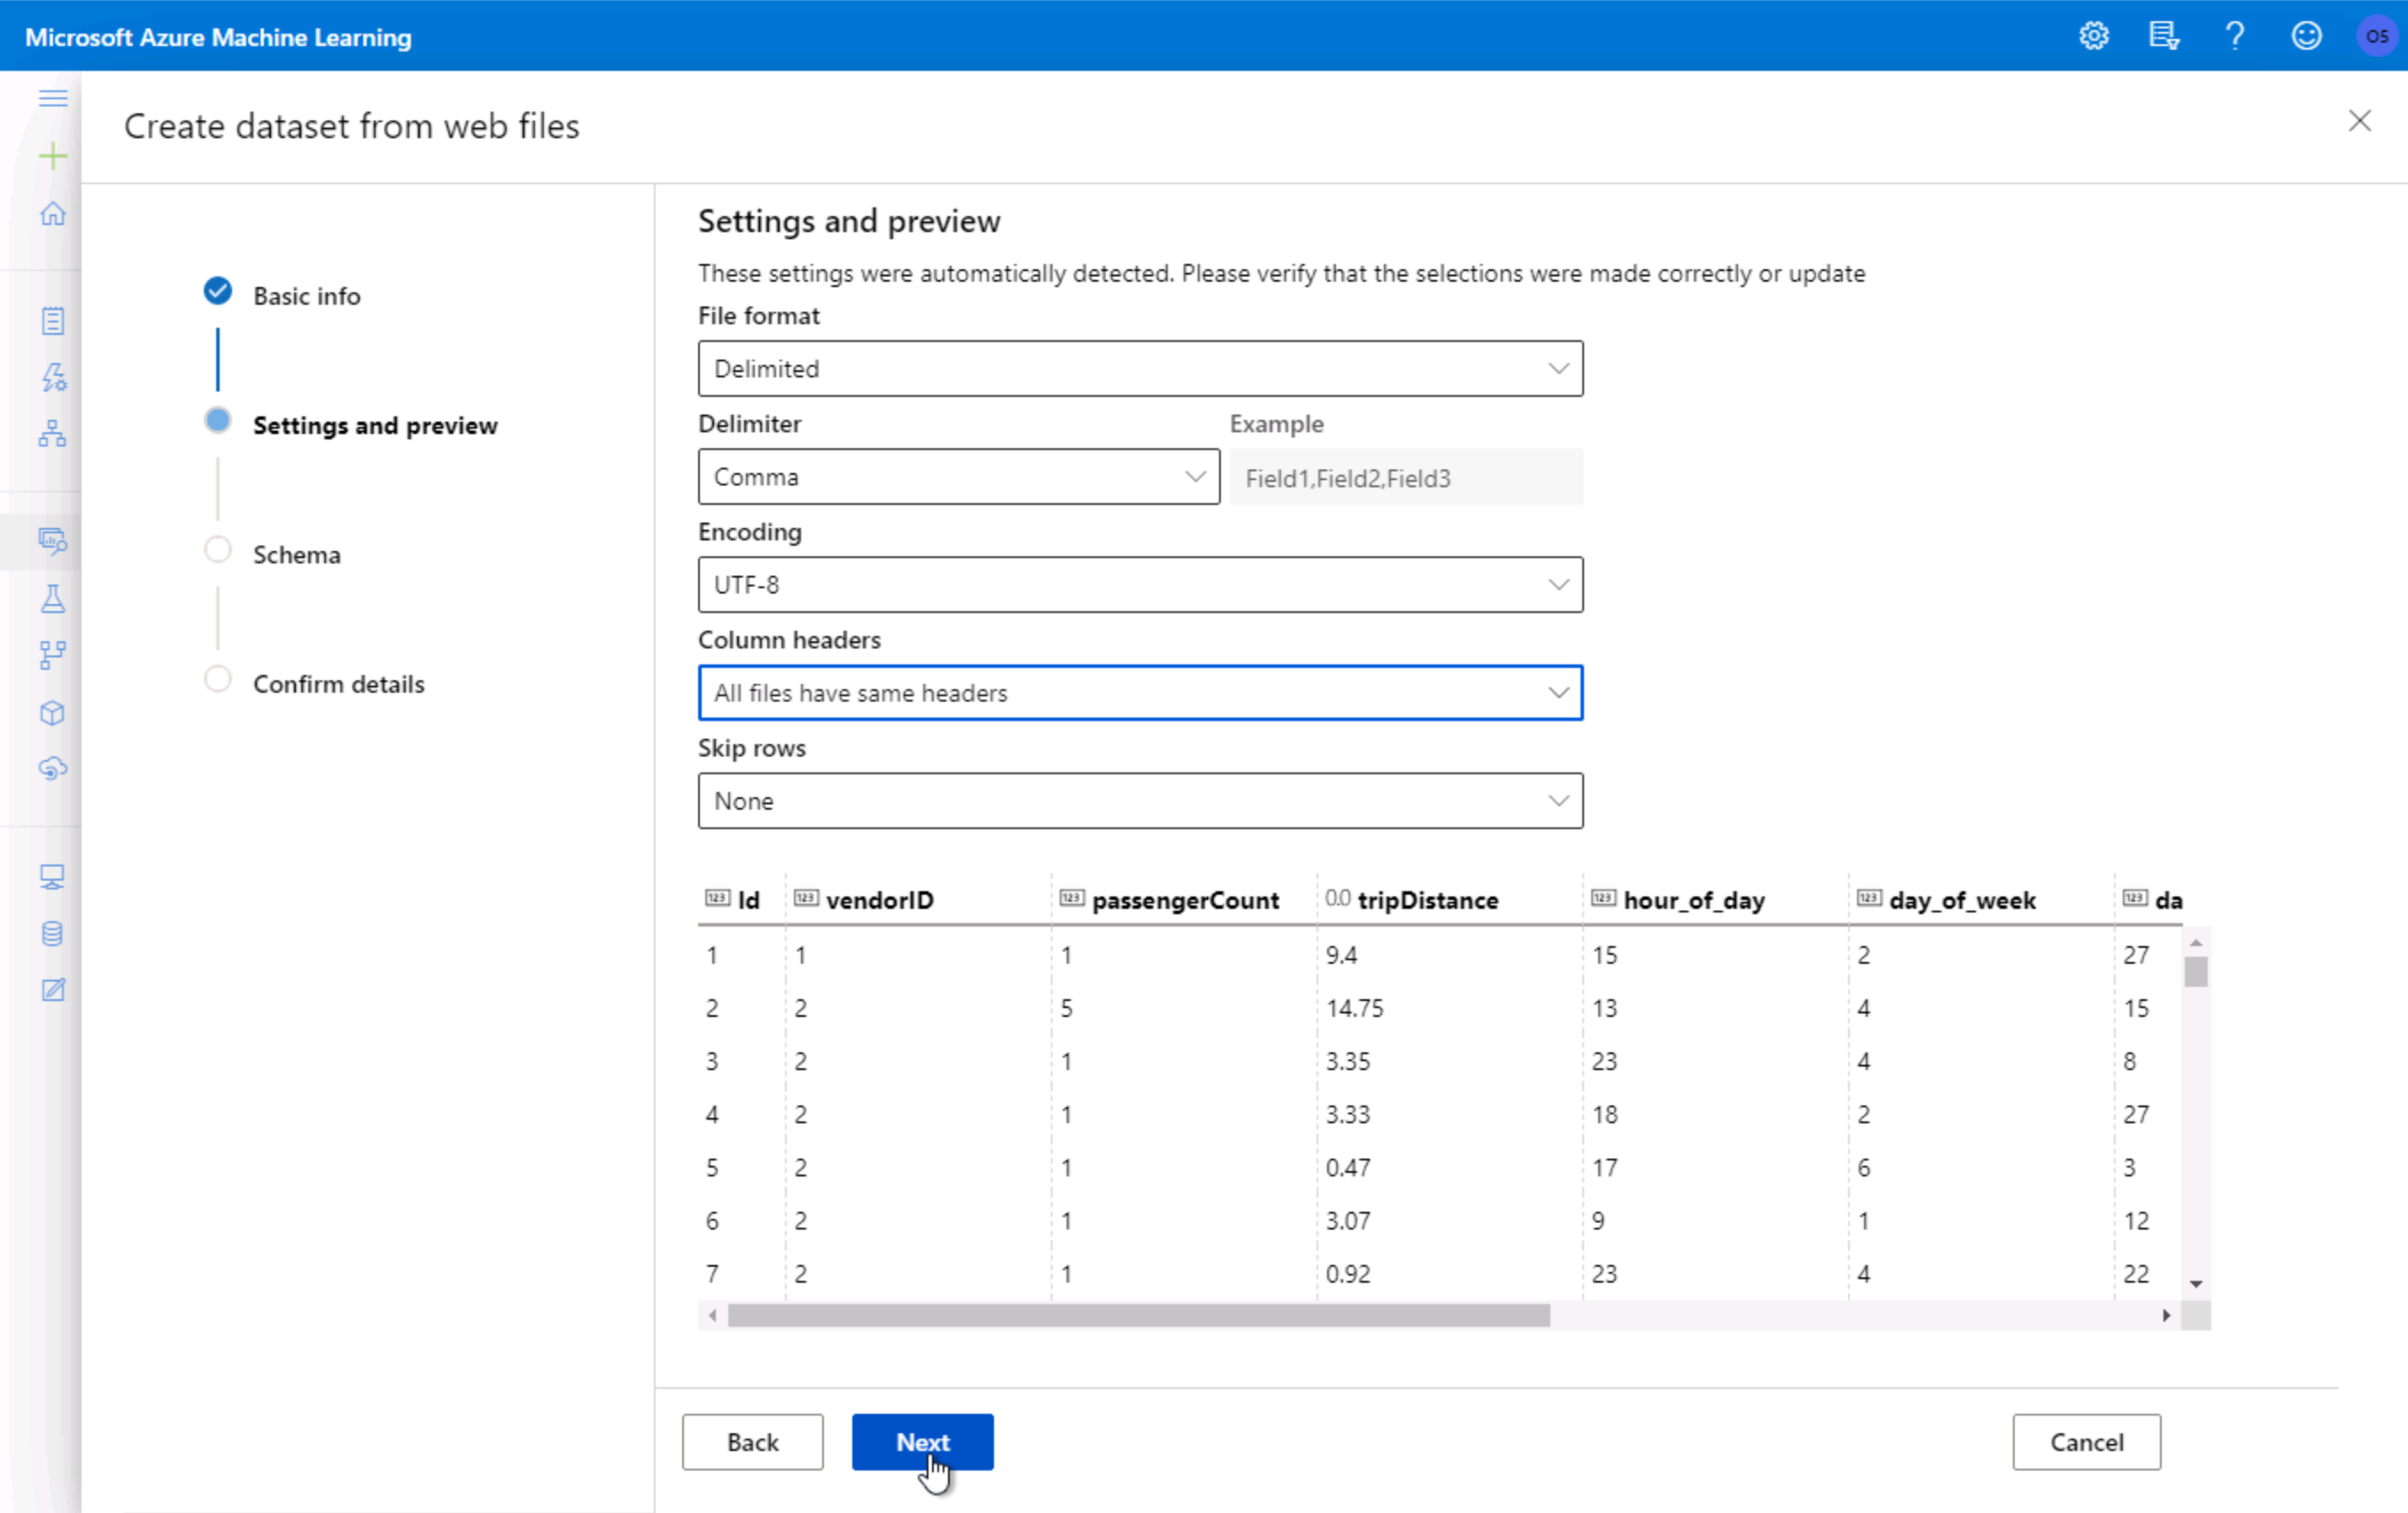Viewport: 2408px width, 1513px height.
Task: Click the preview scroll left arrow
Action: (x=712, y=1315)
